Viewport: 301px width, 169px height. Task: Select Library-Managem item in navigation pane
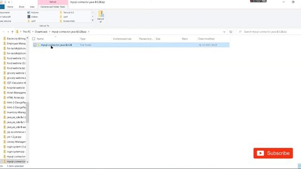15,142
